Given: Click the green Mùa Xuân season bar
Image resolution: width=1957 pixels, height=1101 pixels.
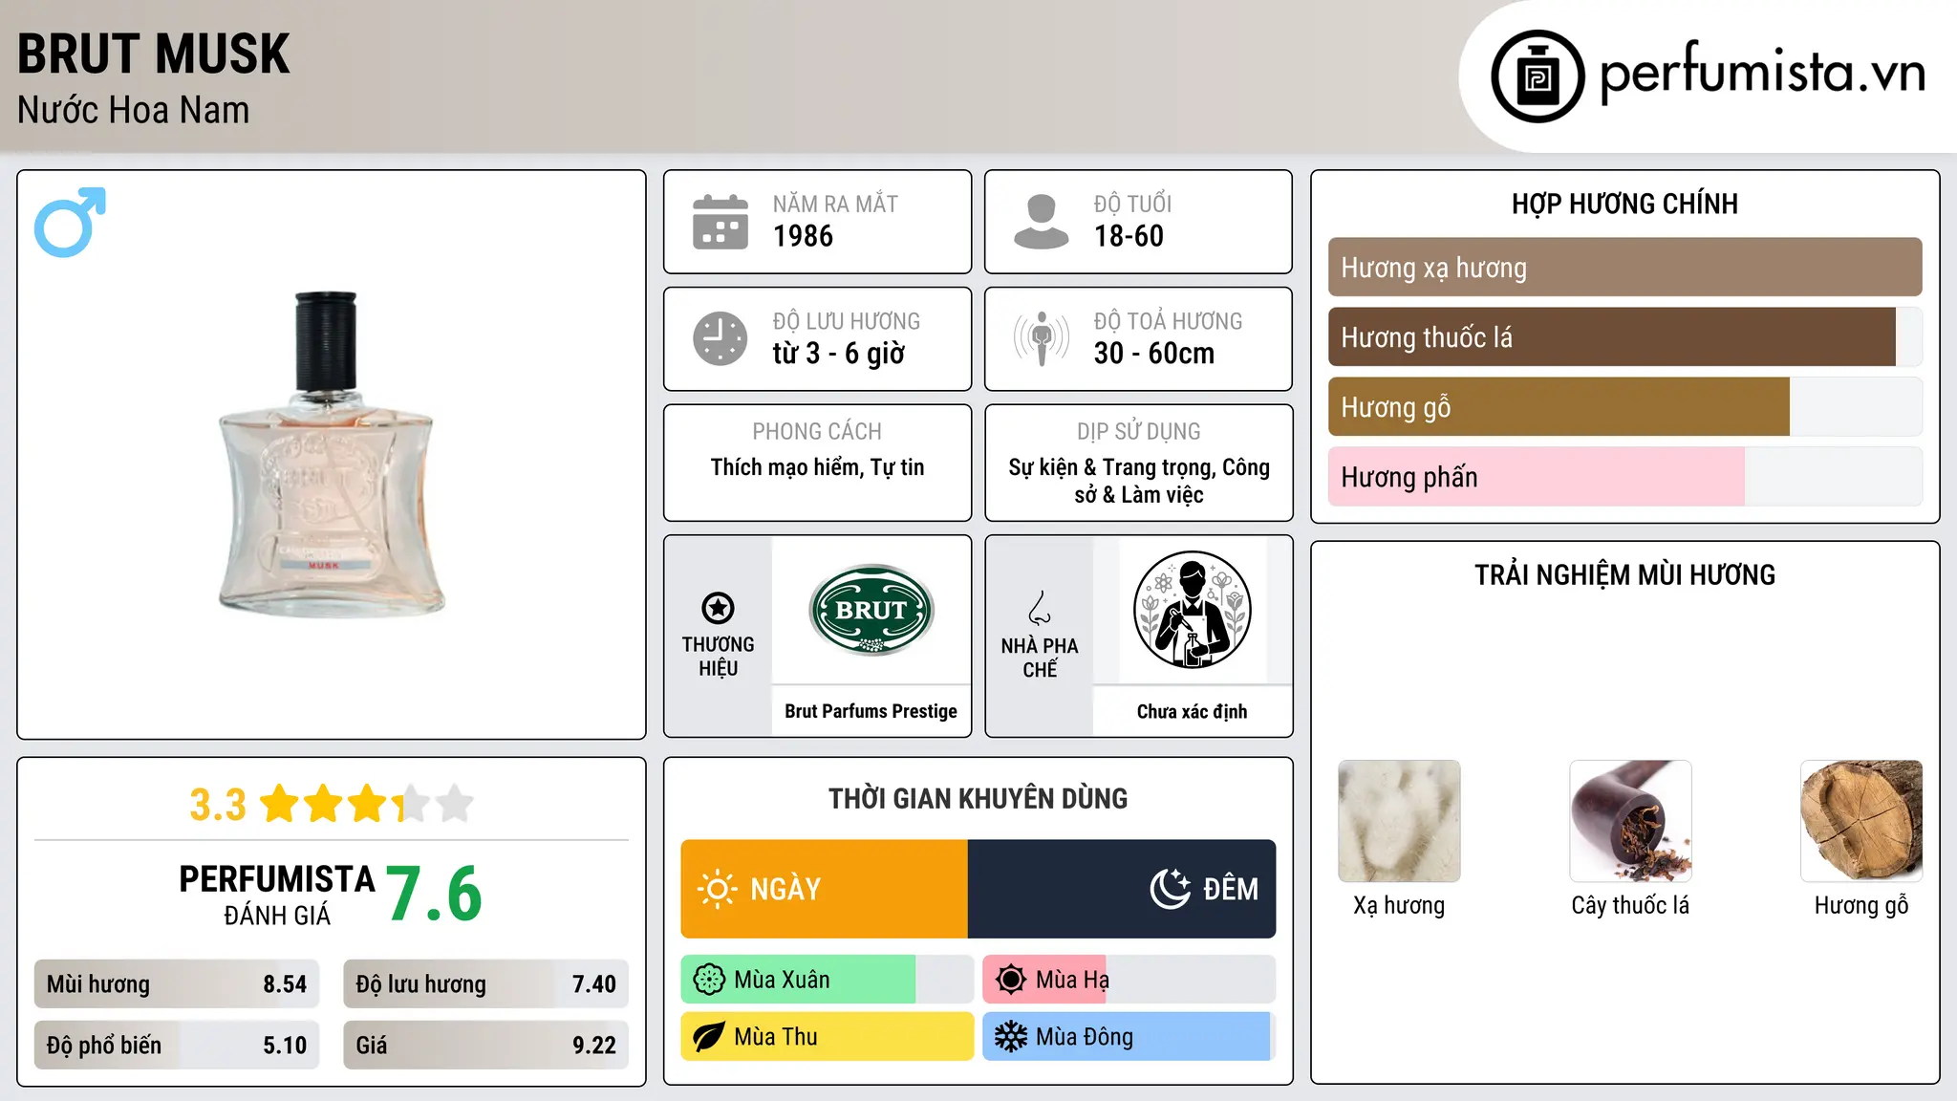Looking at the screenshot, I should click(x=798, y=980).
